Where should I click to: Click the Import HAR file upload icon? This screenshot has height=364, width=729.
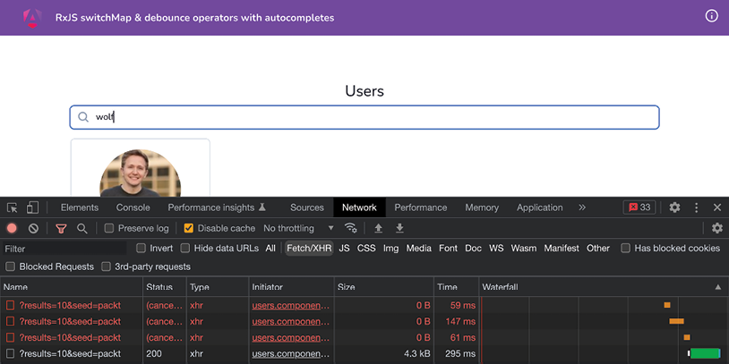click(379, 228)
